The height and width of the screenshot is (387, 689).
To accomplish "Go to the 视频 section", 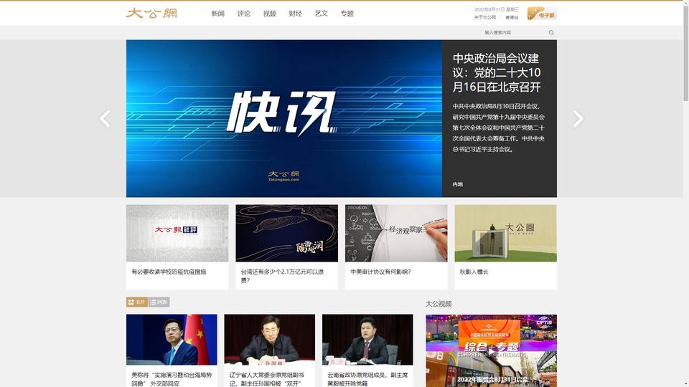I will coord(269,14).
